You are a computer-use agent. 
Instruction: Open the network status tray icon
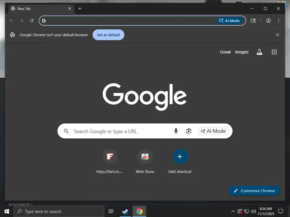247,211
